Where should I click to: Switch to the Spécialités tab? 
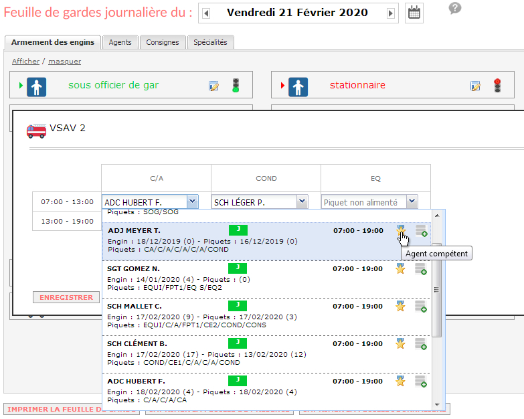click(x=210, y=42)
